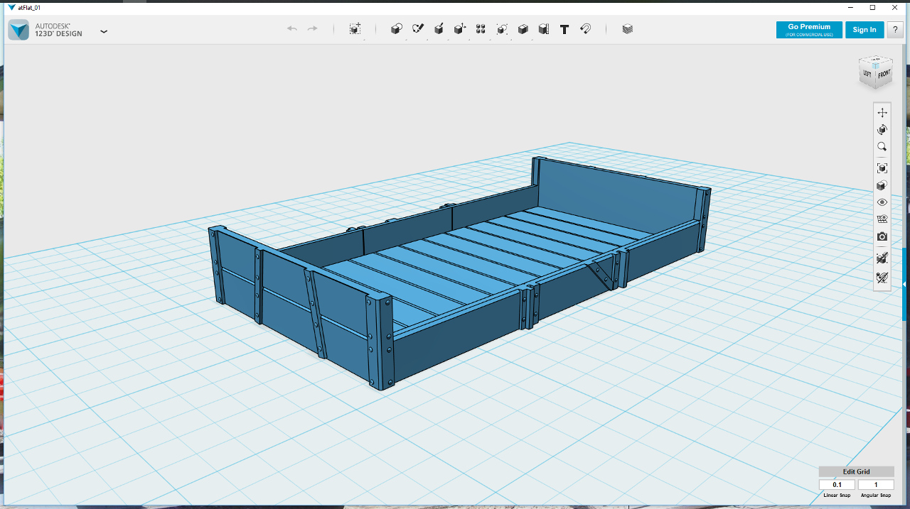Click the Edit Grid label

coord(856,471)
